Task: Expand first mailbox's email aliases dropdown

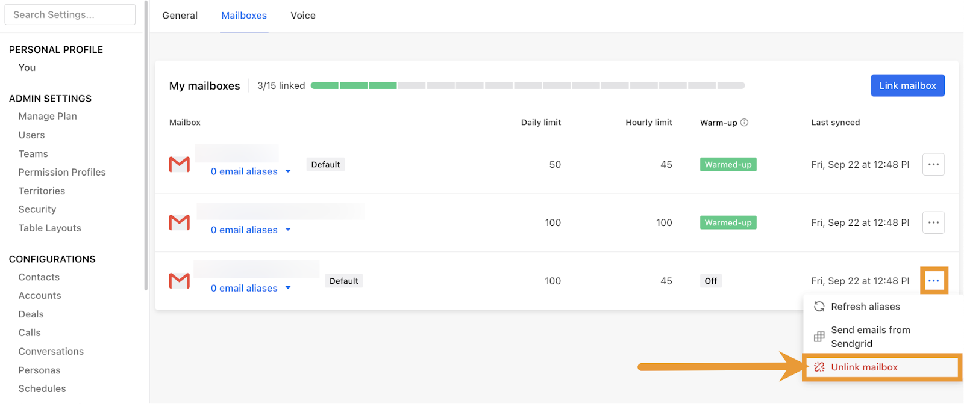Action: [288, 171]
